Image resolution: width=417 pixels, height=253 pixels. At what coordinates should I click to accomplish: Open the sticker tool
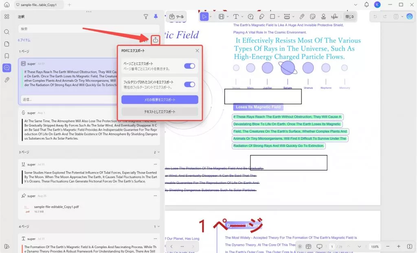[312, 17]
